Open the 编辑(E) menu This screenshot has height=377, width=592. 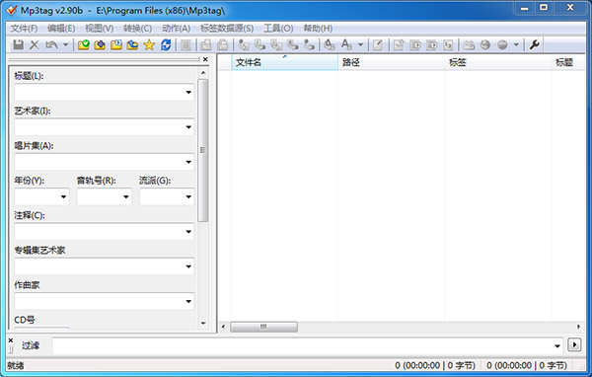(61, 29)
